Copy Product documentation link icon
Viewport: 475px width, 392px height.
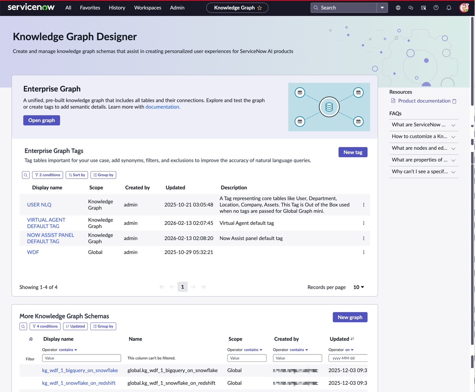tap(454, 101)
